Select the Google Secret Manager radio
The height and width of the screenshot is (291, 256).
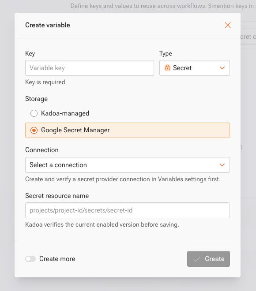(34, 130)
